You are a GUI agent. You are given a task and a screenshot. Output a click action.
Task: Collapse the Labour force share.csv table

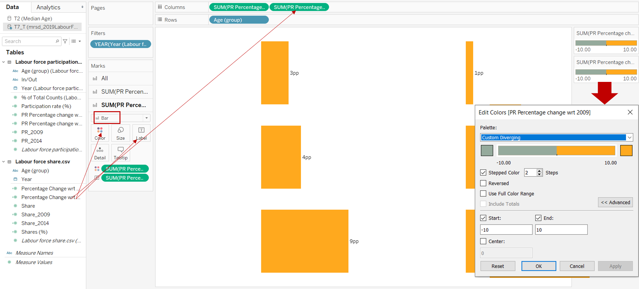click(x=4, y=162)
